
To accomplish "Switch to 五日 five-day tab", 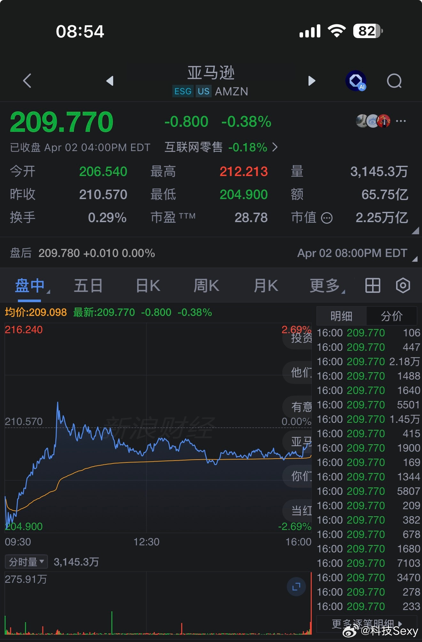I will coord(88,285).
